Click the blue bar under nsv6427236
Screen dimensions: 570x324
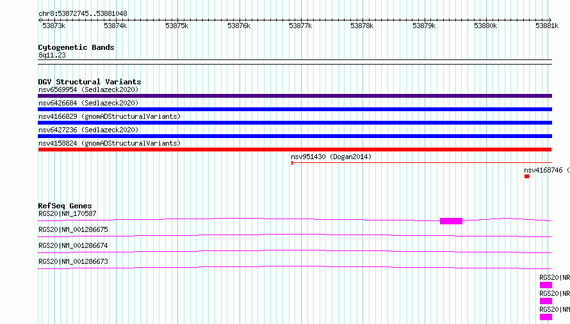click(x=295, y=136)
